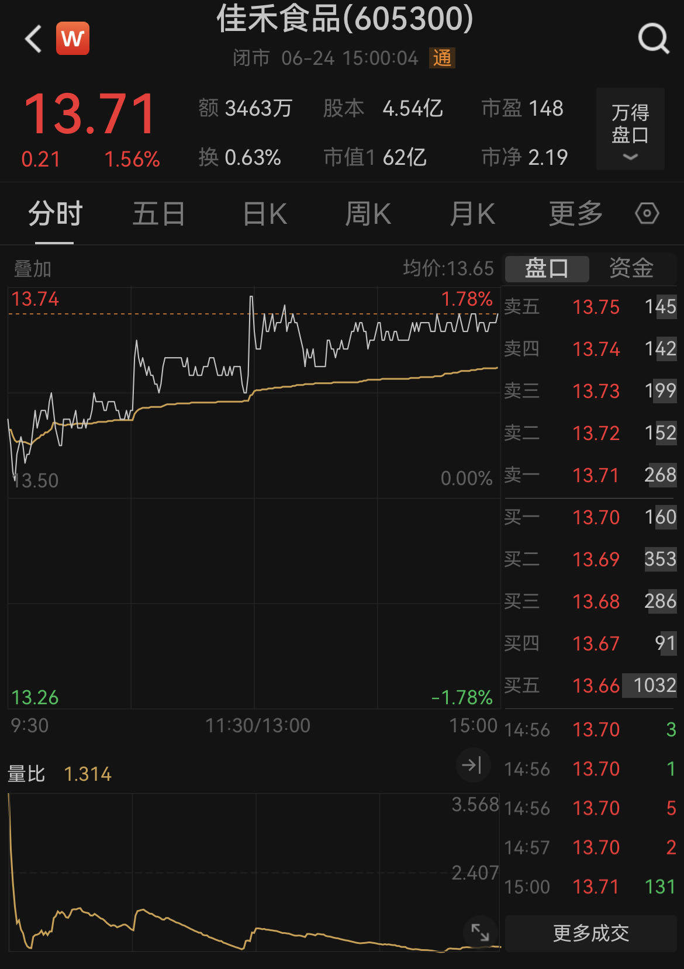
Task: Select the 分时 tab
Action: [x=56, y=213]
